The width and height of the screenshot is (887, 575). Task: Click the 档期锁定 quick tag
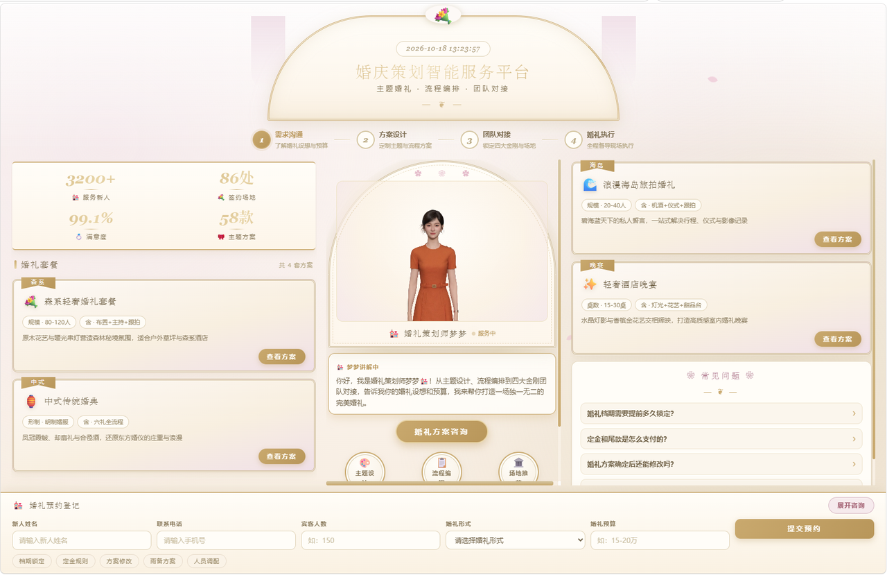tap(32, 561)
